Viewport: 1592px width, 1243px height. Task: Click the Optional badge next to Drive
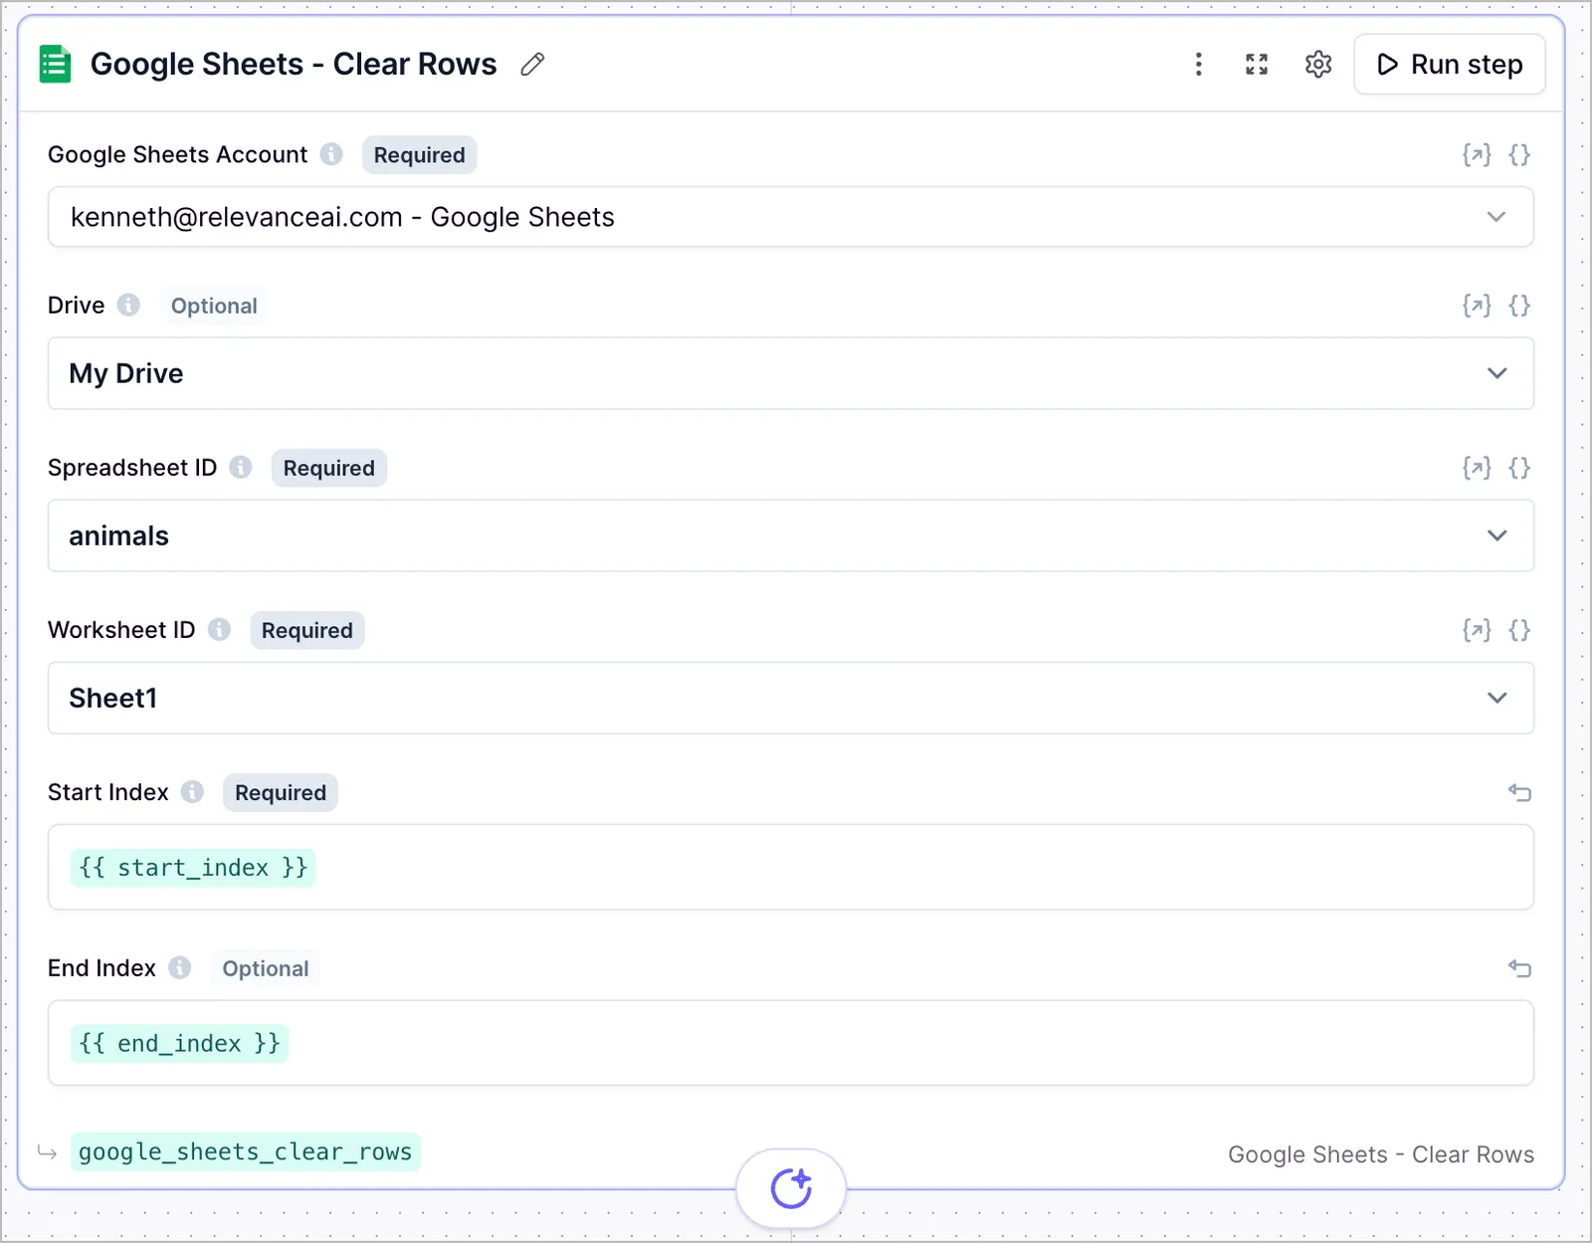(x=214, y=306)
